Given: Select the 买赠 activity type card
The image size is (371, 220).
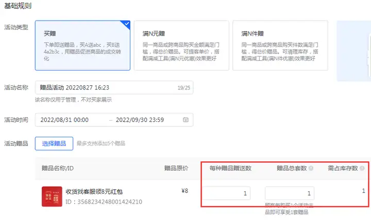Looking at the screenshot, I should pos(82,45).
